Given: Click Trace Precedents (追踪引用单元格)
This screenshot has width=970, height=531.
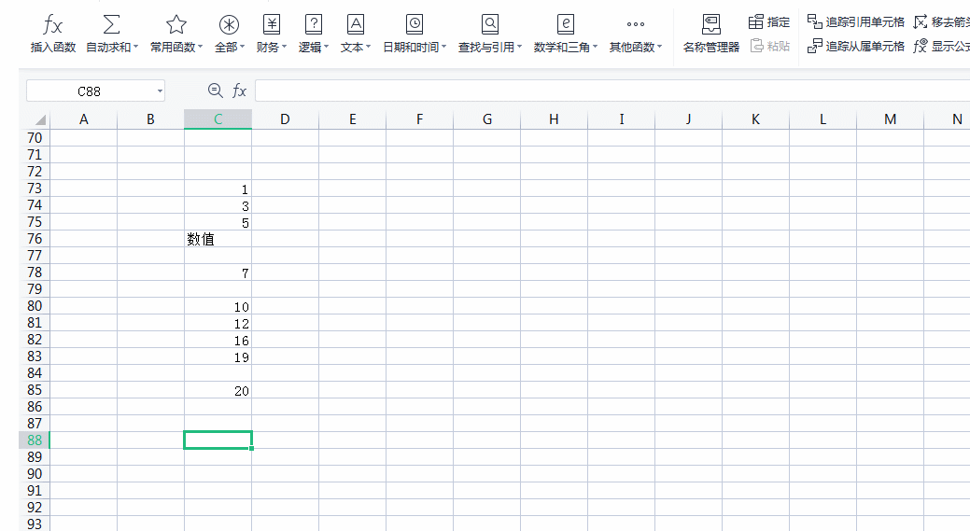Looking at the screenshot, I should [x=855, y=22].
